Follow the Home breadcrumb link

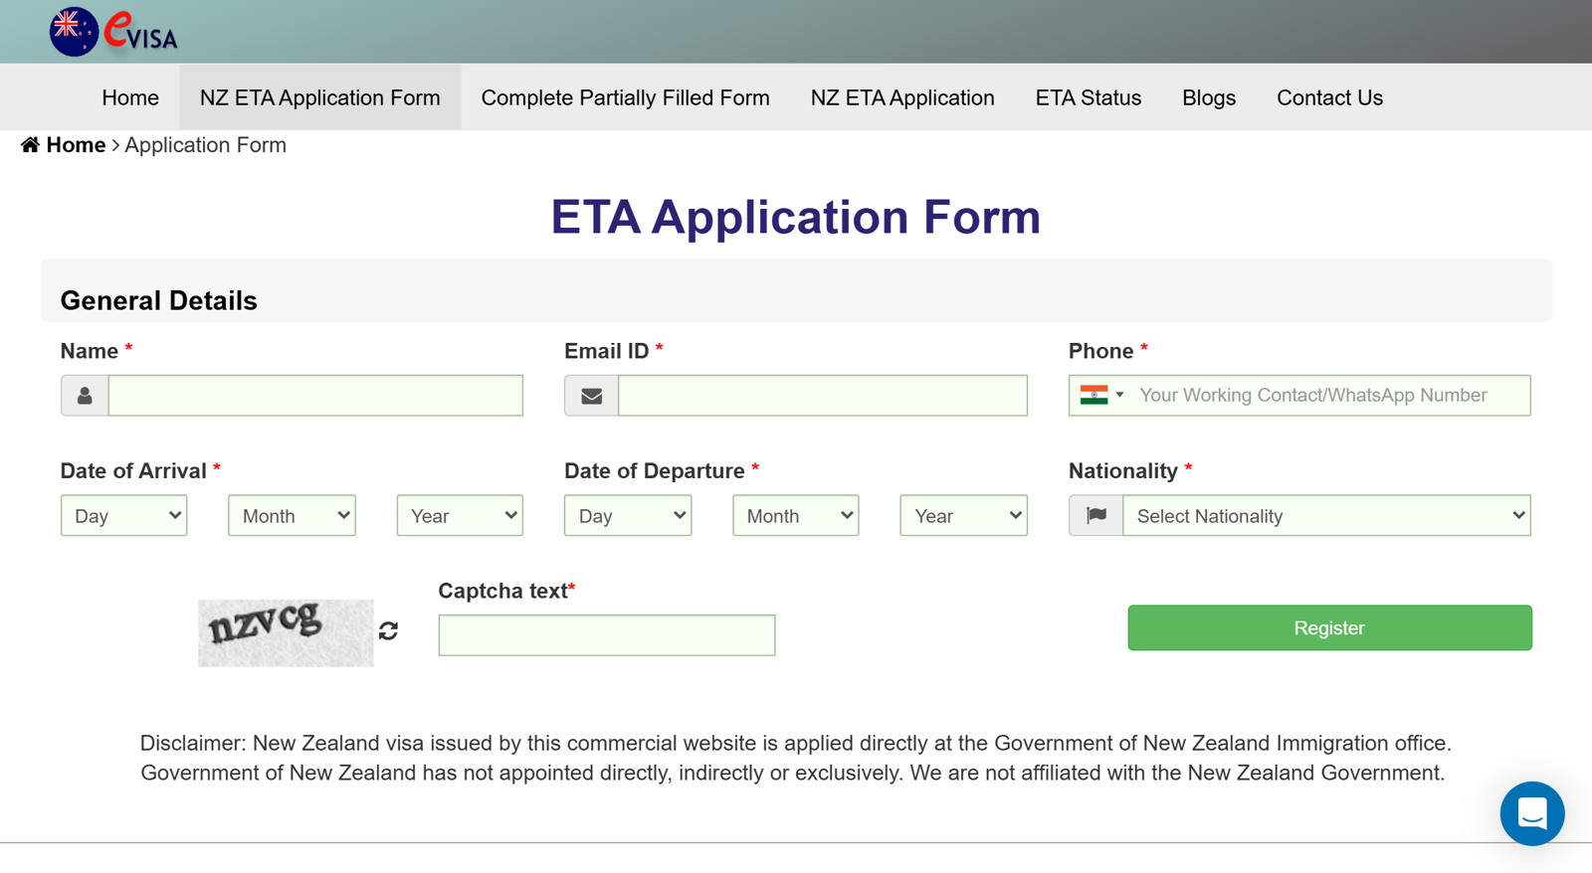tap(76, 145)
